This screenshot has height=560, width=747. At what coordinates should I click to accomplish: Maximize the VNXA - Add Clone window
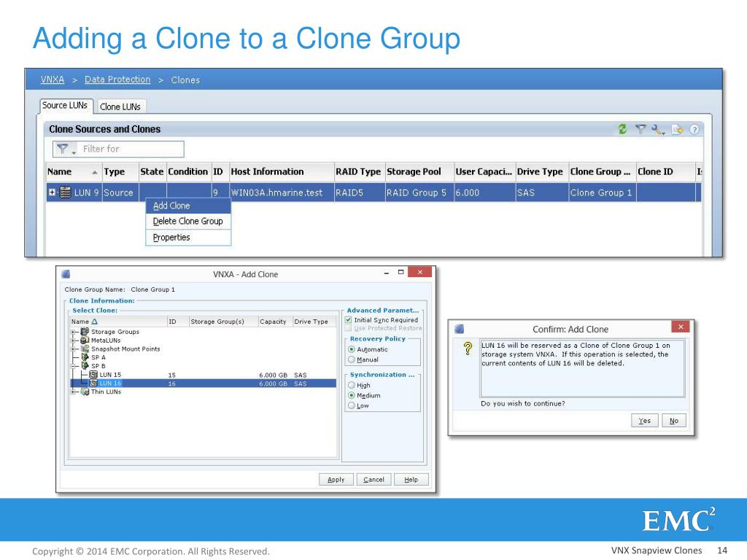[x=400, y=272]
